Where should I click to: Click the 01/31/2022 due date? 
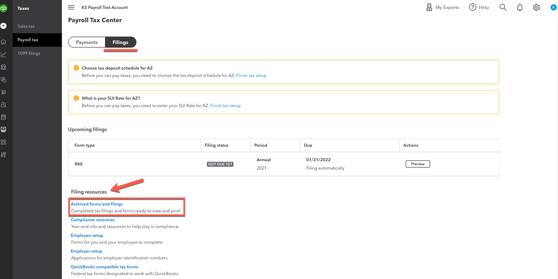click(x=318, y=160)
